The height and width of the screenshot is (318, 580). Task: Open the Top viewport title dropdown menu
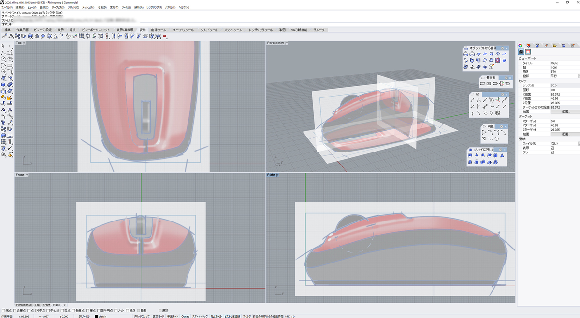click(x=25, y=43)
